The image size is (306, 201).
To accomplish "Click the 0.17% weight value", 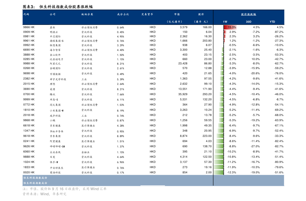I will click(x=120, y=173).
